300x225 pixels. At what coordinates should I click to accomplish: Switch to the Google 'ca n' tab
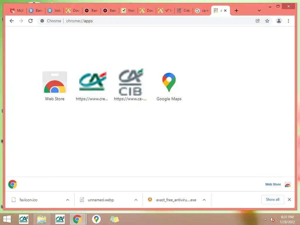[202, 11]
